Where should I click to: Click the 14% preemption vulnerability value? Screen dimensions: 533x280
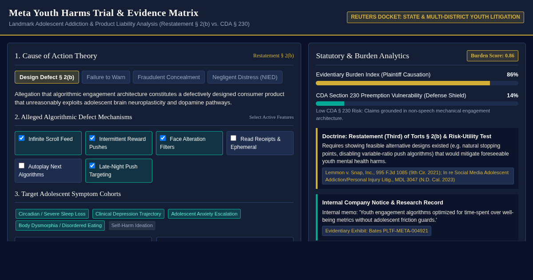(512, 96)
